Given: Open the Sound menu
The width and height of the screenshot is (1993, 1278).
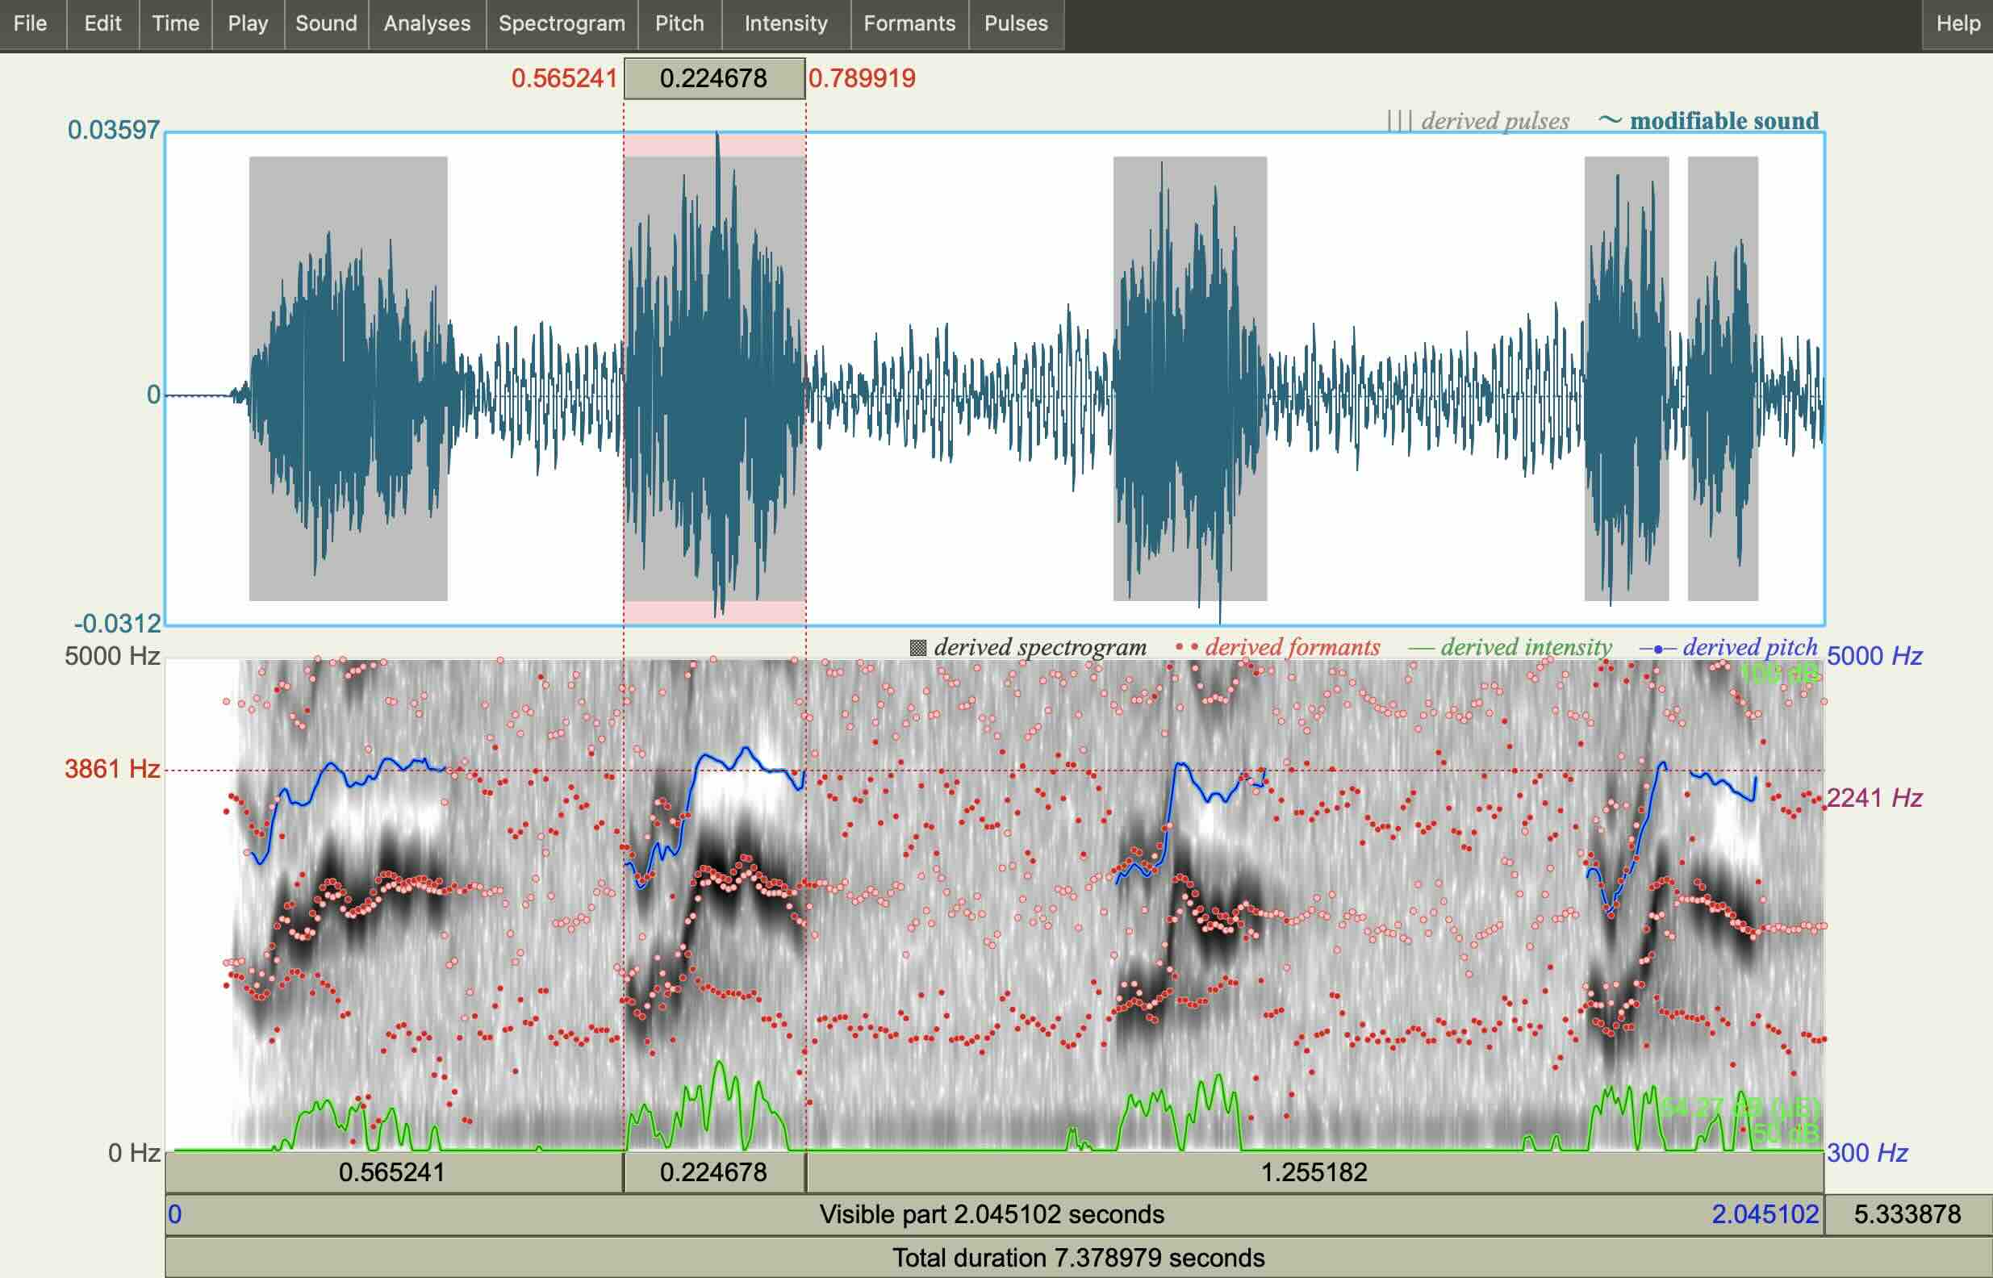Looking at the screenshot, I should [326, 24].
